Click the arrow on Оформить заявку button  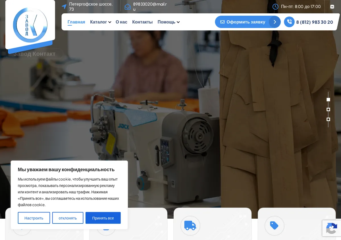pos(275,22)
